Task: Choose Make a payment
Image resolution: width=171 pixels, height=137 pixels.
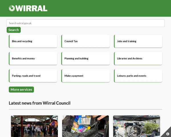Action: 85,76
